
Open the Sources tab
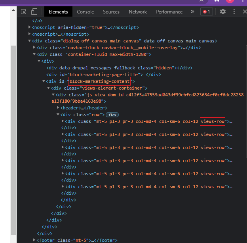(111, 12)
